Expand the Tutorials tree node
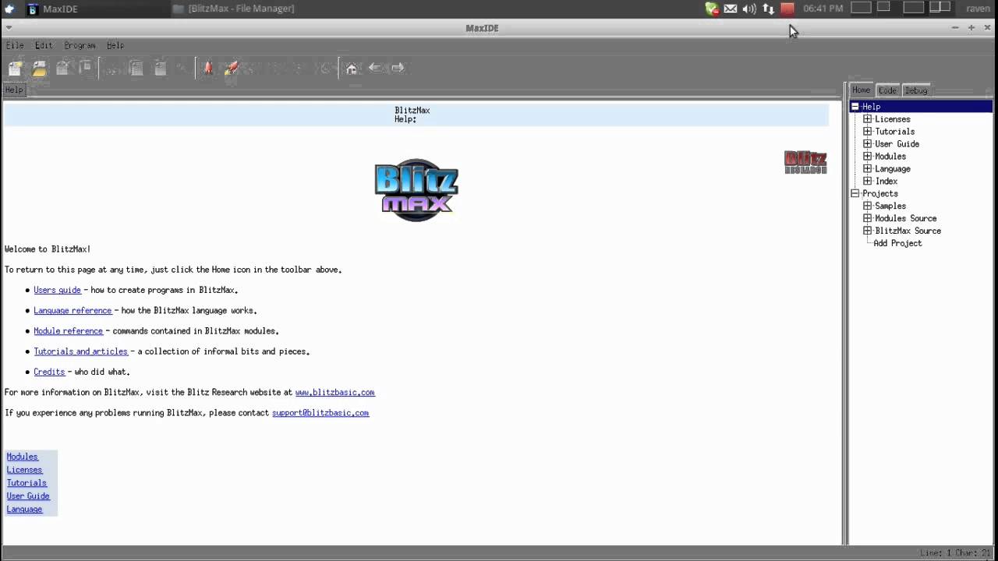 click(868, 132)
